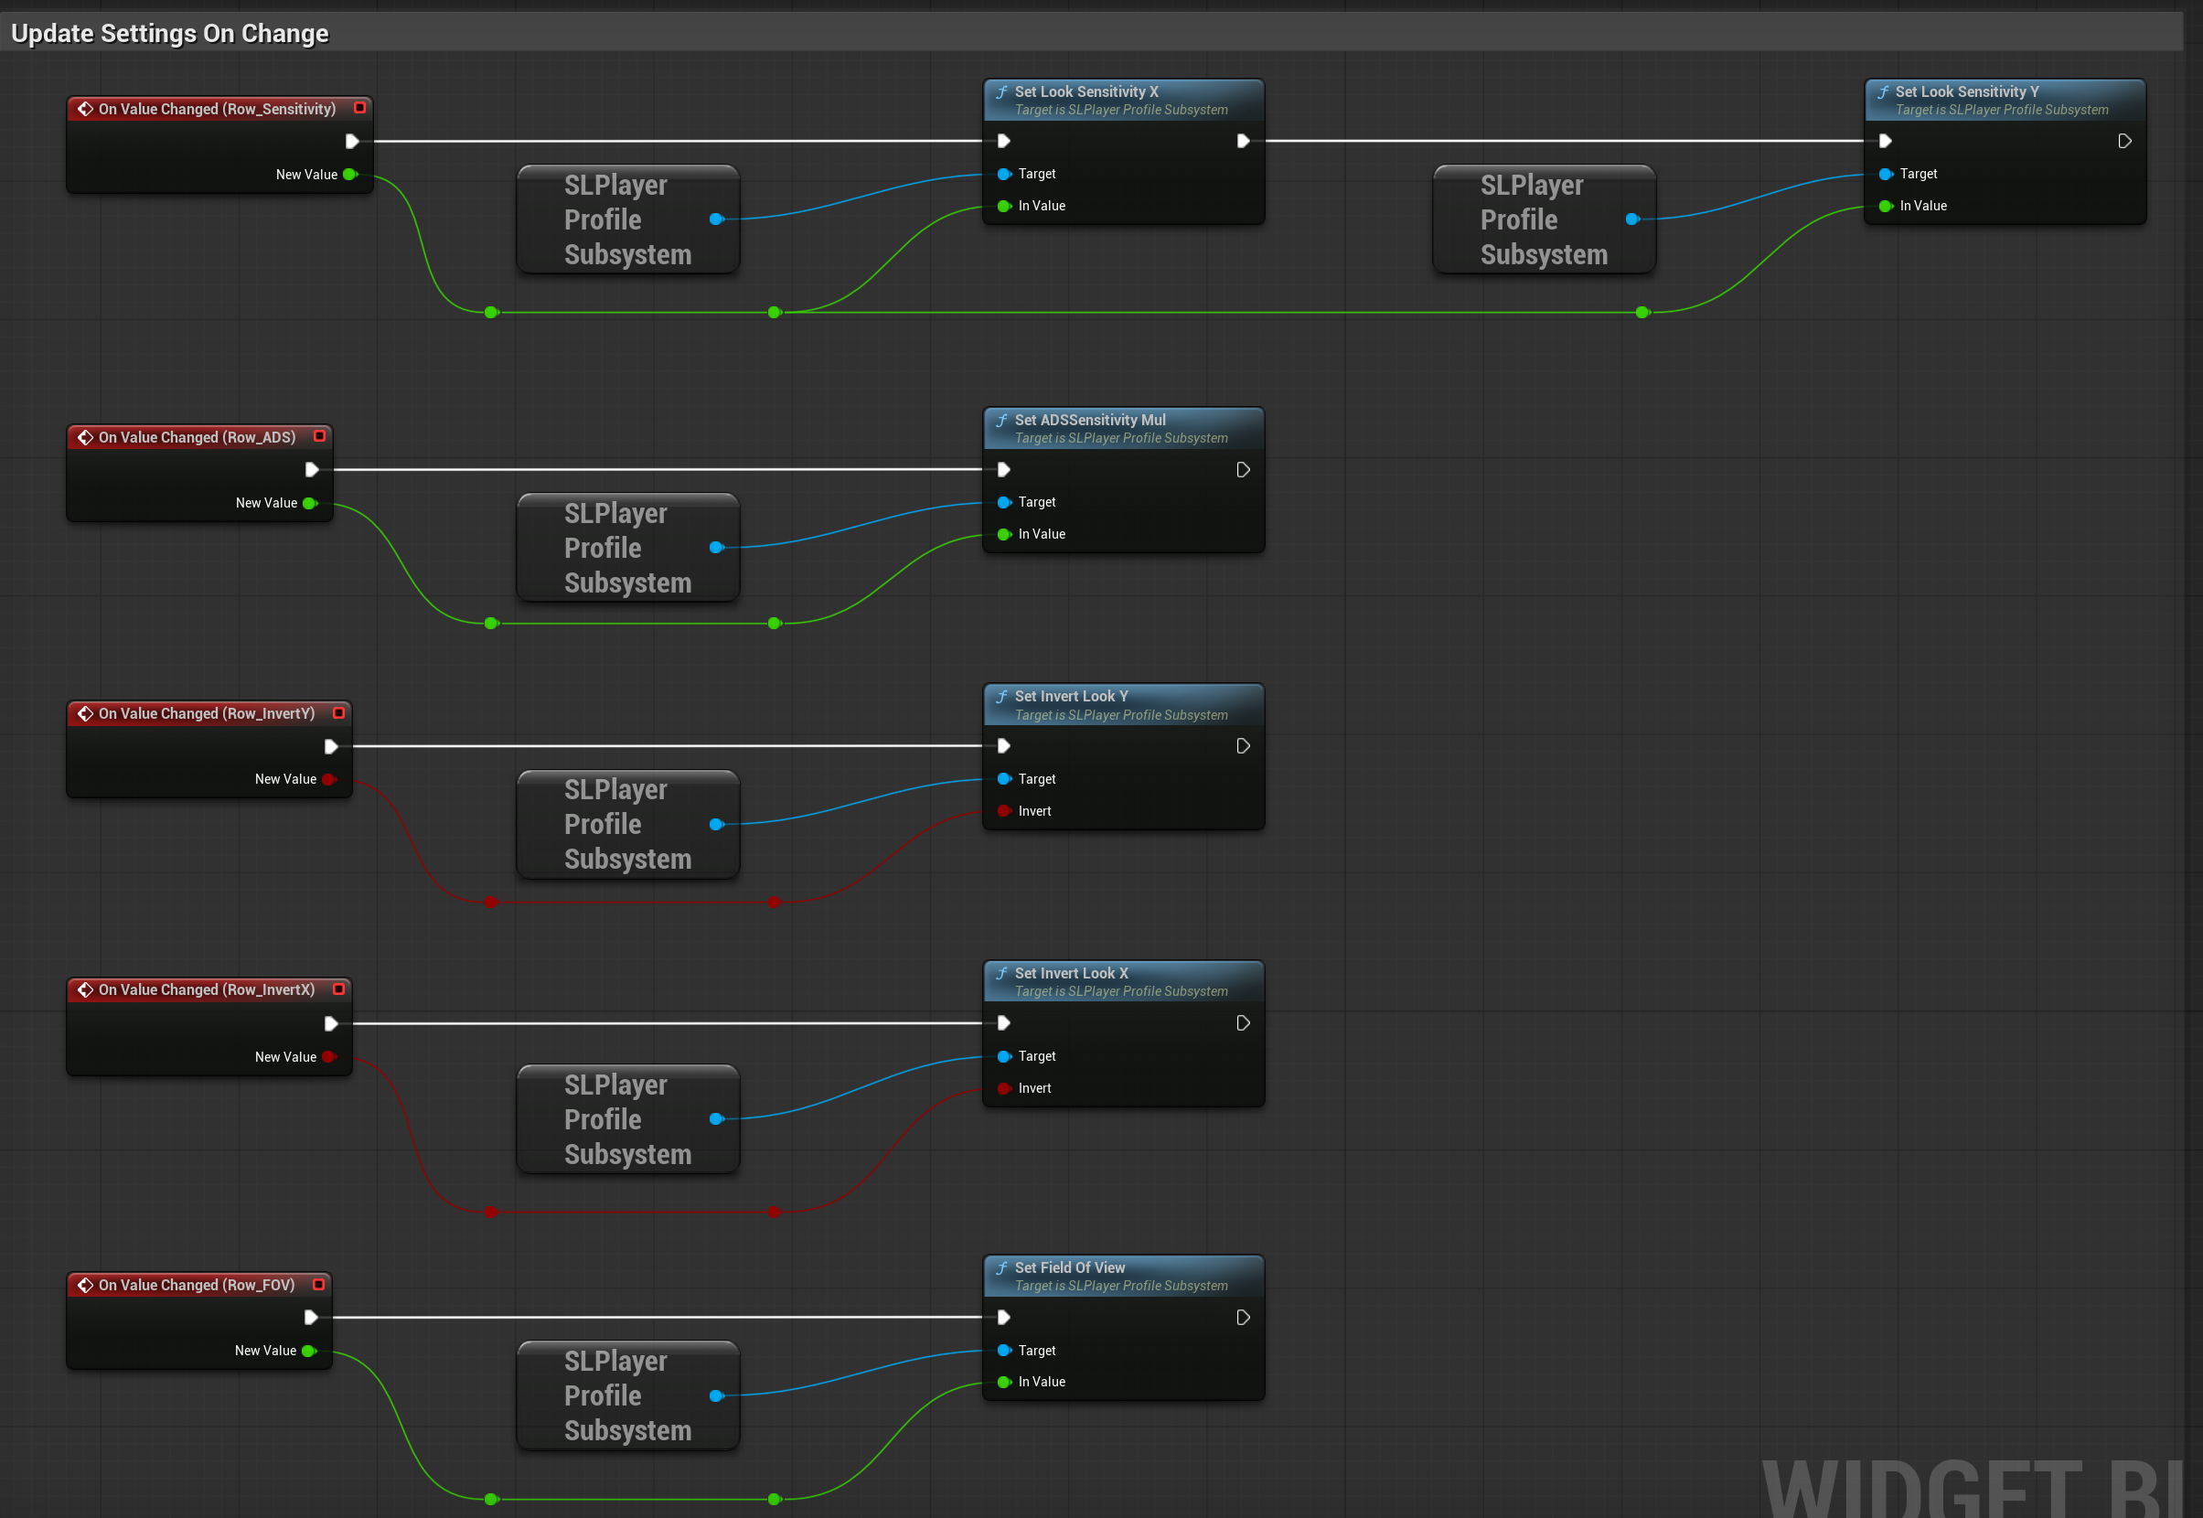Image resolution: width=2203 pixels, height=1518 pixels.
Task: Click exec output pin on Set Look Sensitivity X
Action: coord(1242,142)
